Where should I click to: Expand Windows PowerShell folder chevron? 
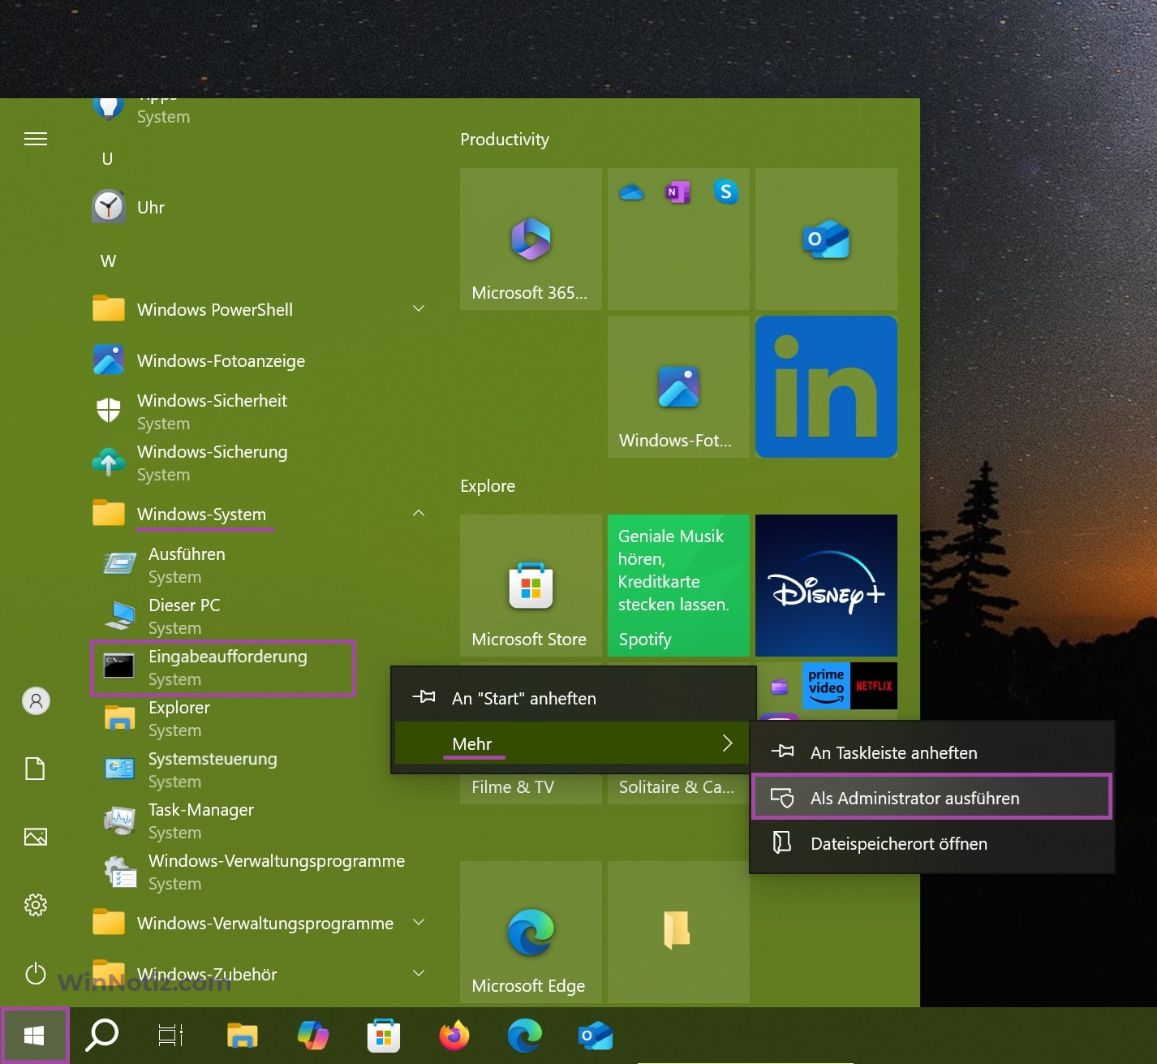419,308
